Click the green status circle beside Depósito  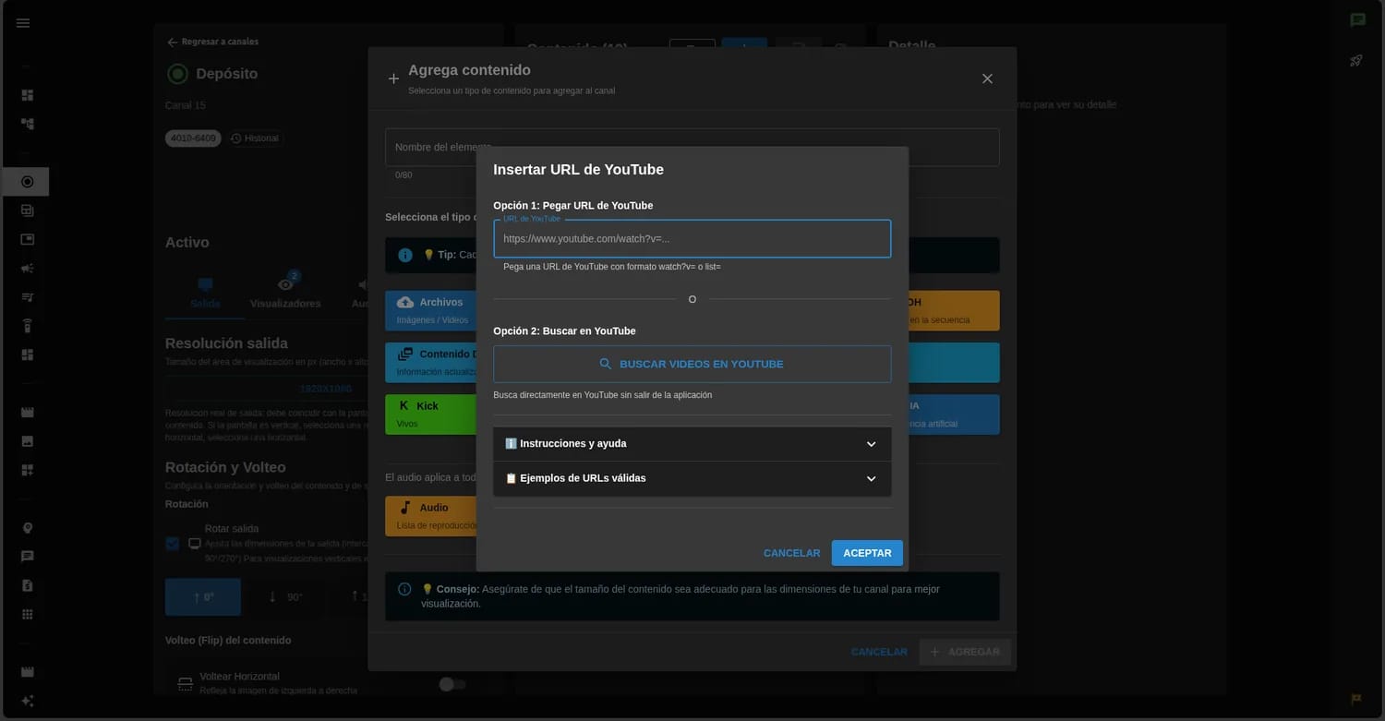coord(177,74)
